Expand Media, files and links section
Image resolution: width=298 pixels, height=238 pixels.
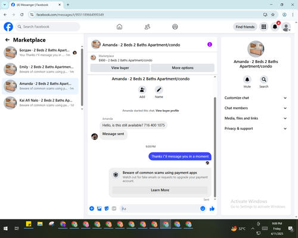click(256, 118)
